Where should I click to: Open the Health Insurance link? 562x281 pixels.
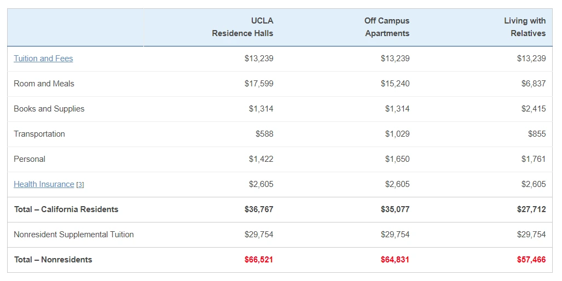(x=44, y=184)
